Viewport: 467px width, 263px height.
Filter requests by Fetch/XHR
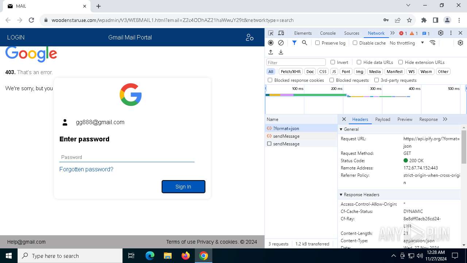[291, 72]
